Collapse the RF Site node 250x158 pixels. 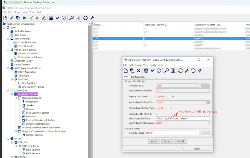[8, 139]
